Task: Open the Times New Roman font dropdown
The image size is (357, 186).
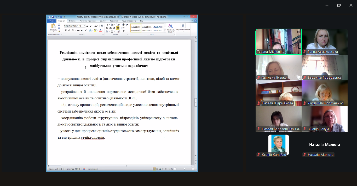Action: [x=71, y=26]
